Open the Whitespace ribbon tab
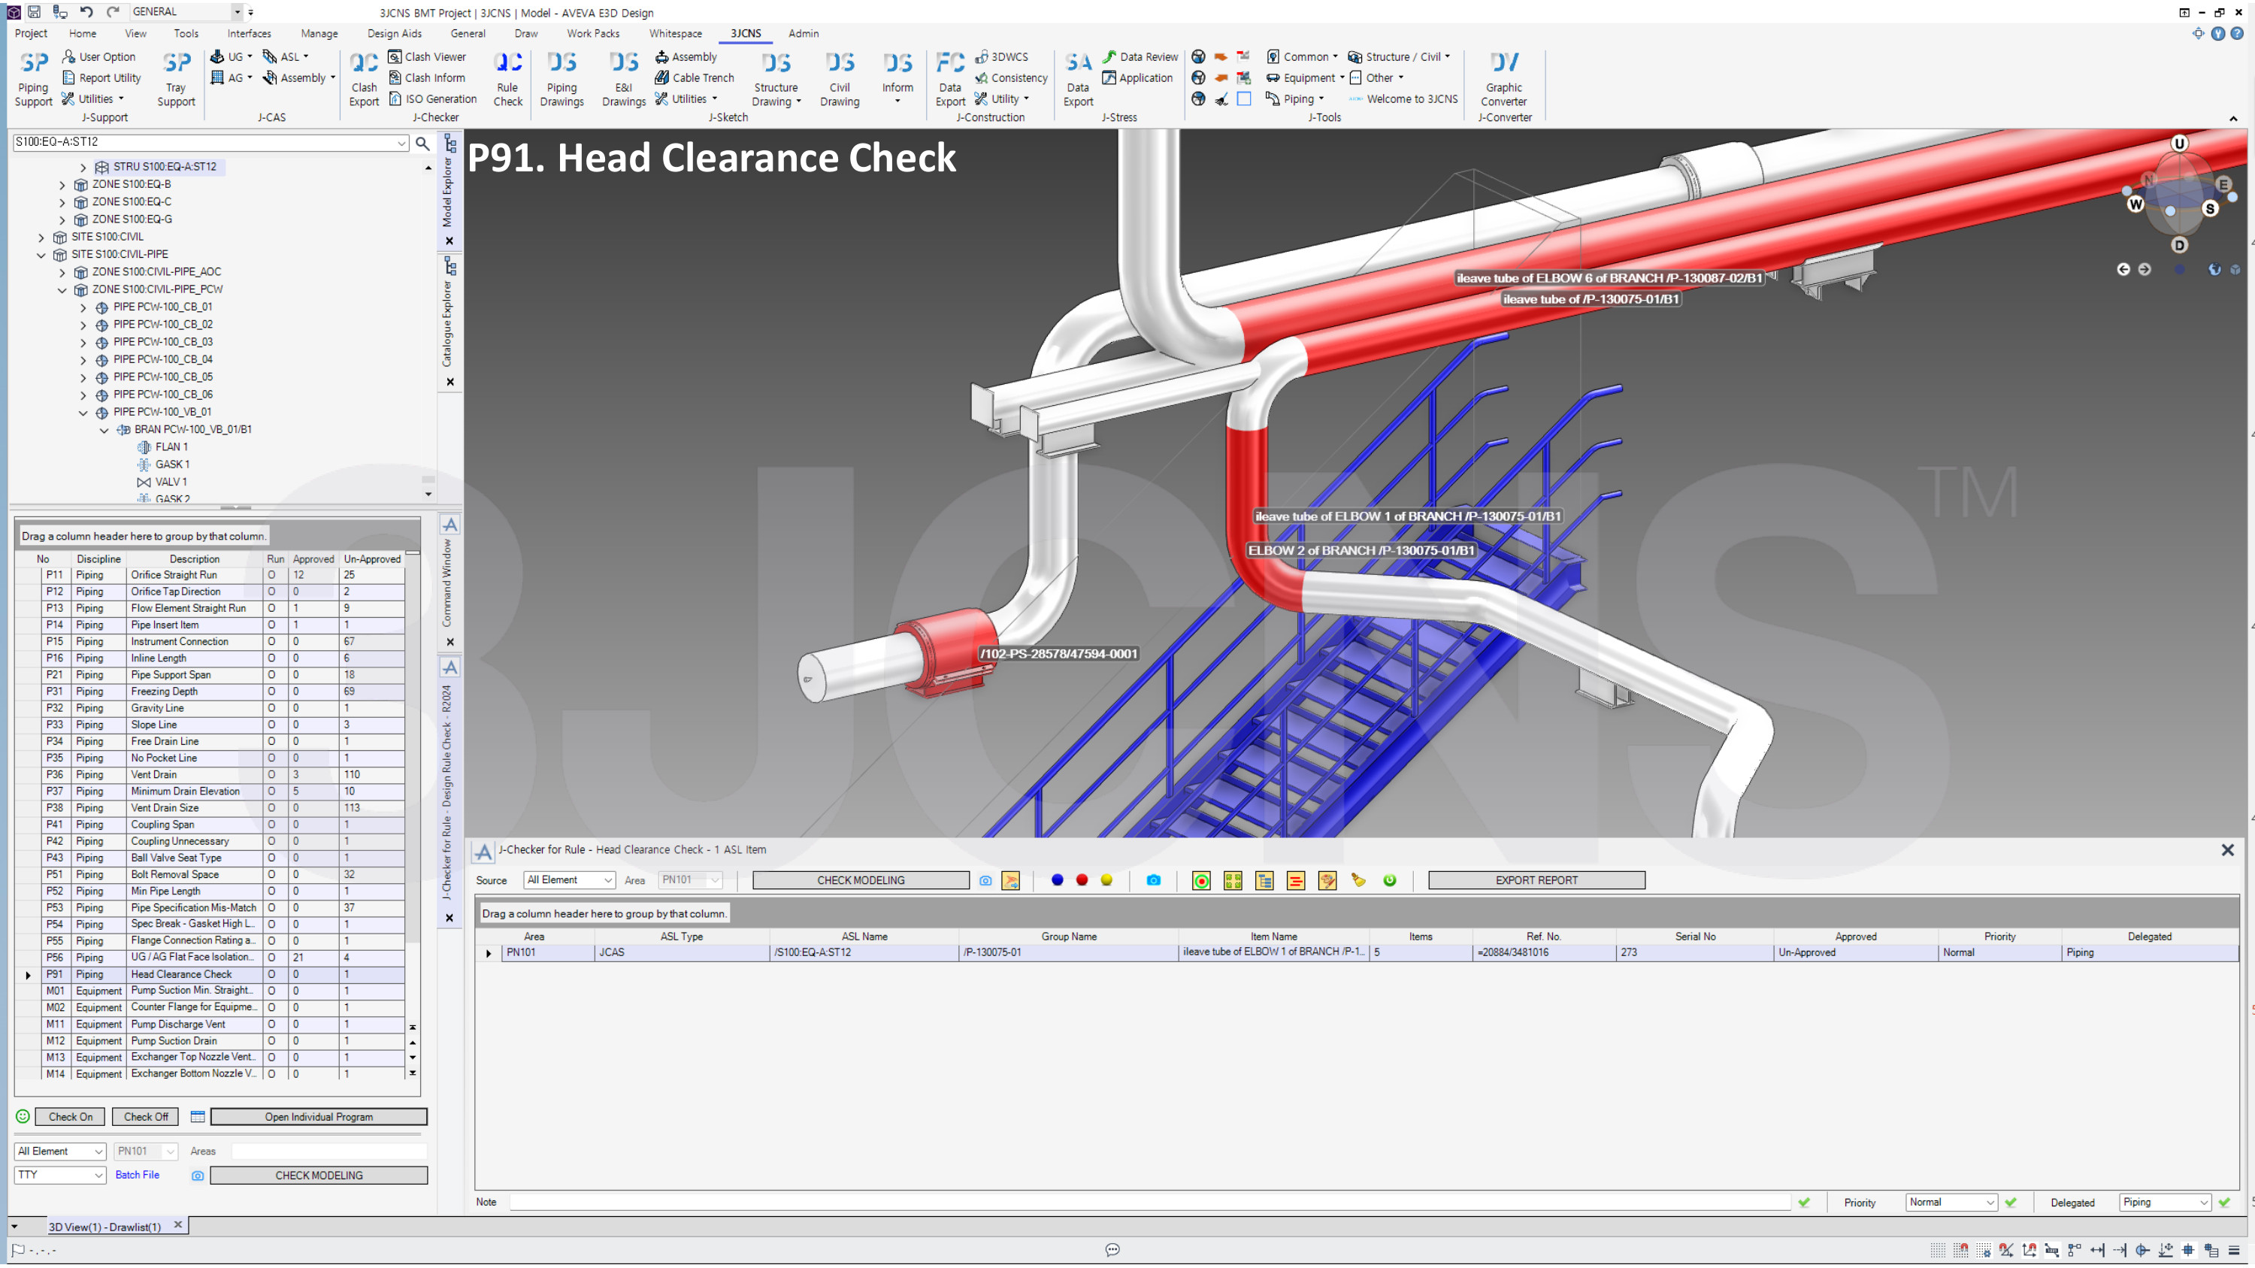Screen dimensions: 2255x1268 coord(675,33)
